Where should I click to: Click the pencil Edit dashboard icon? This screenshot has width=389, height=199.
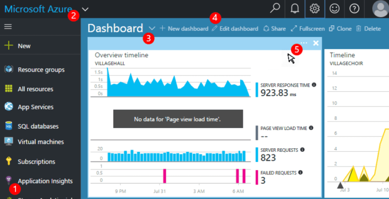click(215, 28)
